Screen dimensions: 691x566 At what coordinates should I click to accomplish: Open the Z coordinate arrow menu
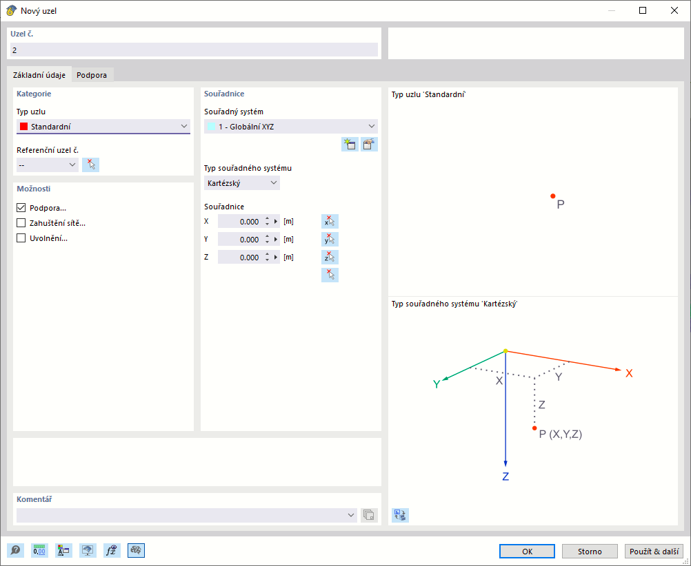click(276, 257)
